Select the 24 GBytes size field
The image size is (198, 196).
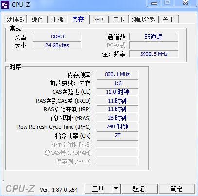[57, 45]
